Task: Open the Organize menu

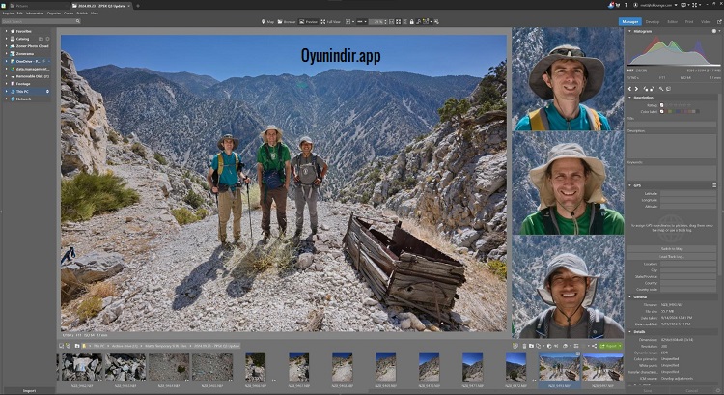Action: (x=54, y=14)
